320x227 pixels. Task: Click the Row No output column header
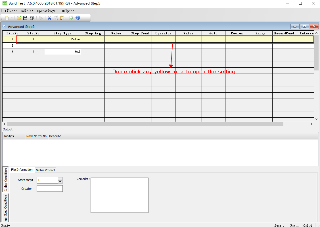[32, 136]
